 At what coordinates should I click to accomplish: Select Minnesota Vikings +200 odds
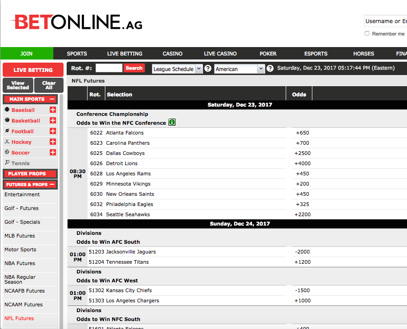click(x=303, y=184)
